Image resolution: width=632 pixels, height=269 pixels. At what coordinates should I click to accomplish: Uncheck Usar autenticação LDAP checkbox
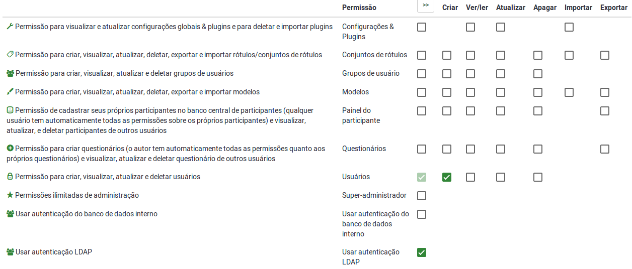point(422,252)
